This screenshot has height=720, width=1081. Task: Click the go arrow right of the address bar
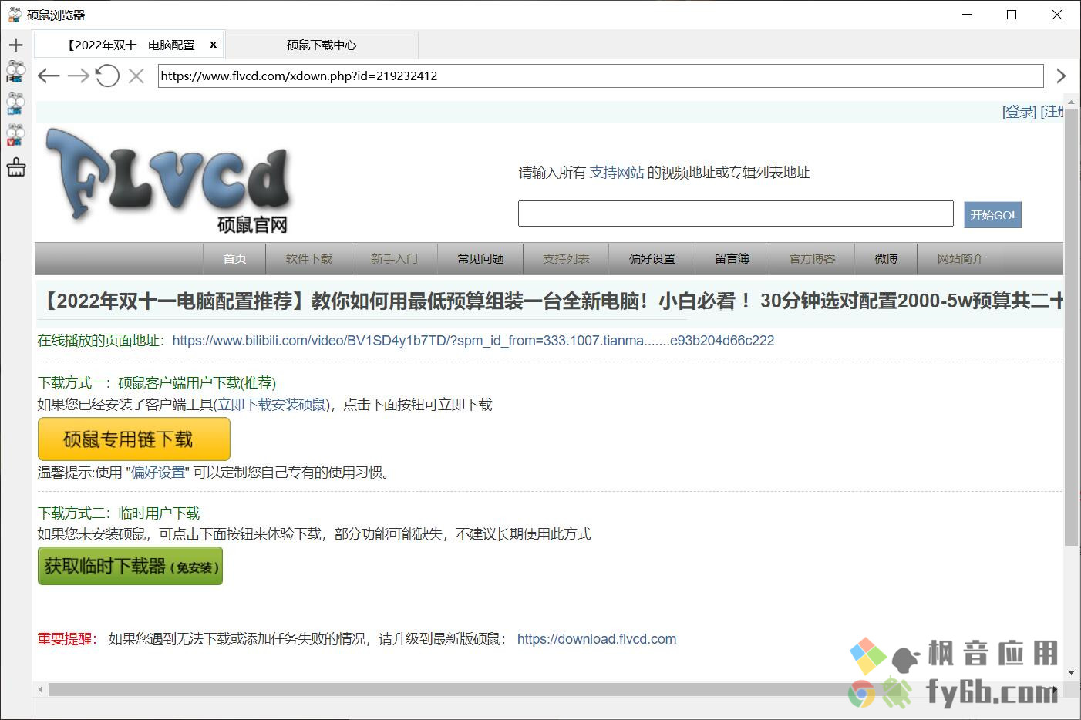coord(1061,76)
